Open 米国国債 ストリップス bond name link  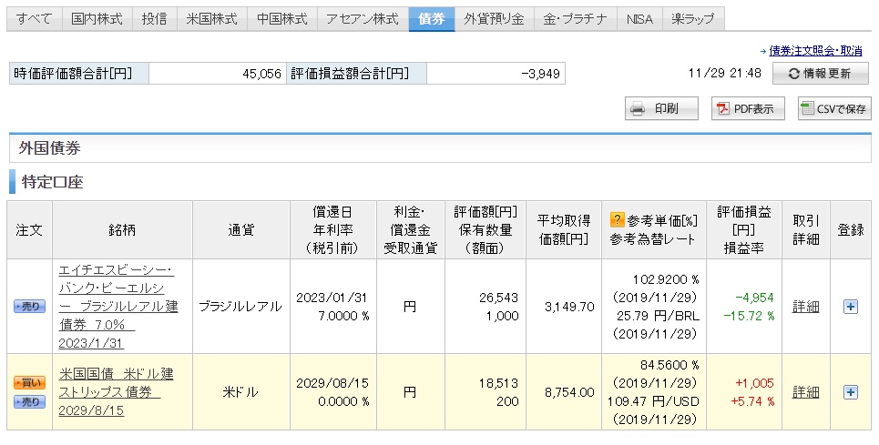pos(116,392)
